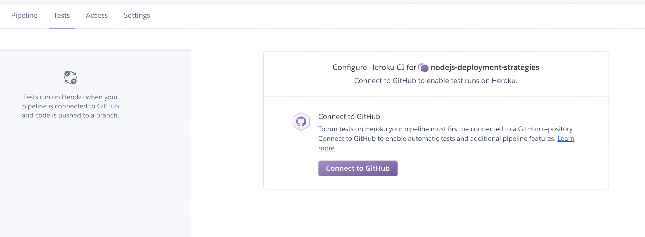
Task: Click the thin gray bar above the tabs
Action: pyautogui.click(x=322, y=2)
